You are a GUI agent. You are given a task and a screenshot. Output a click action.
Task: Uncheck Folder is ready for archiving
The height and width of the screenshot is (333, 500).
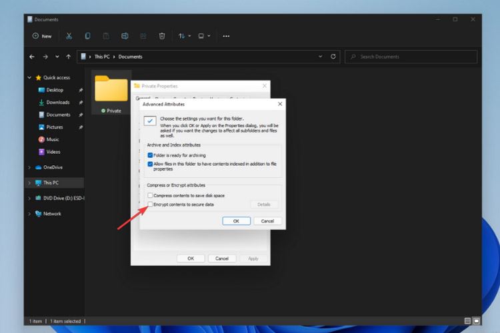click(150, 155)
